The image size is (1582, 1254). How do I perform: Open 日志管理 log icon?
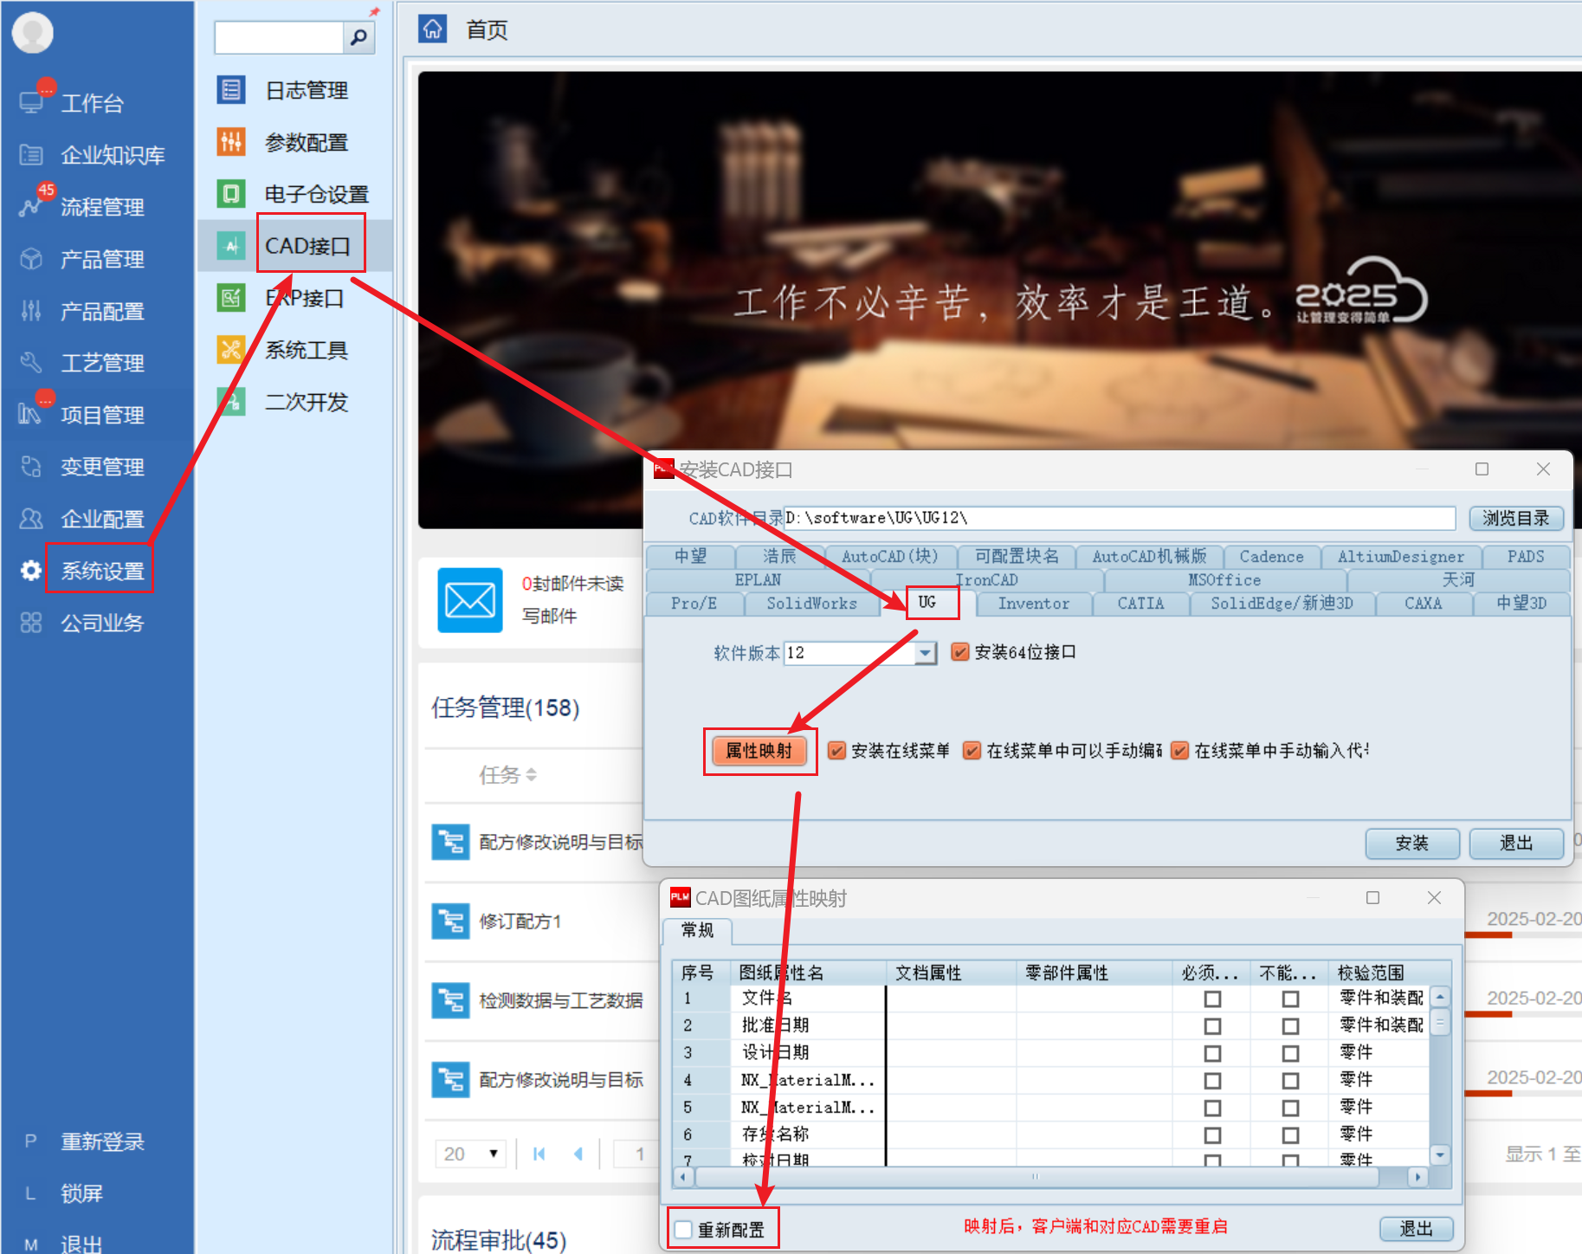[x=231, y=89]
